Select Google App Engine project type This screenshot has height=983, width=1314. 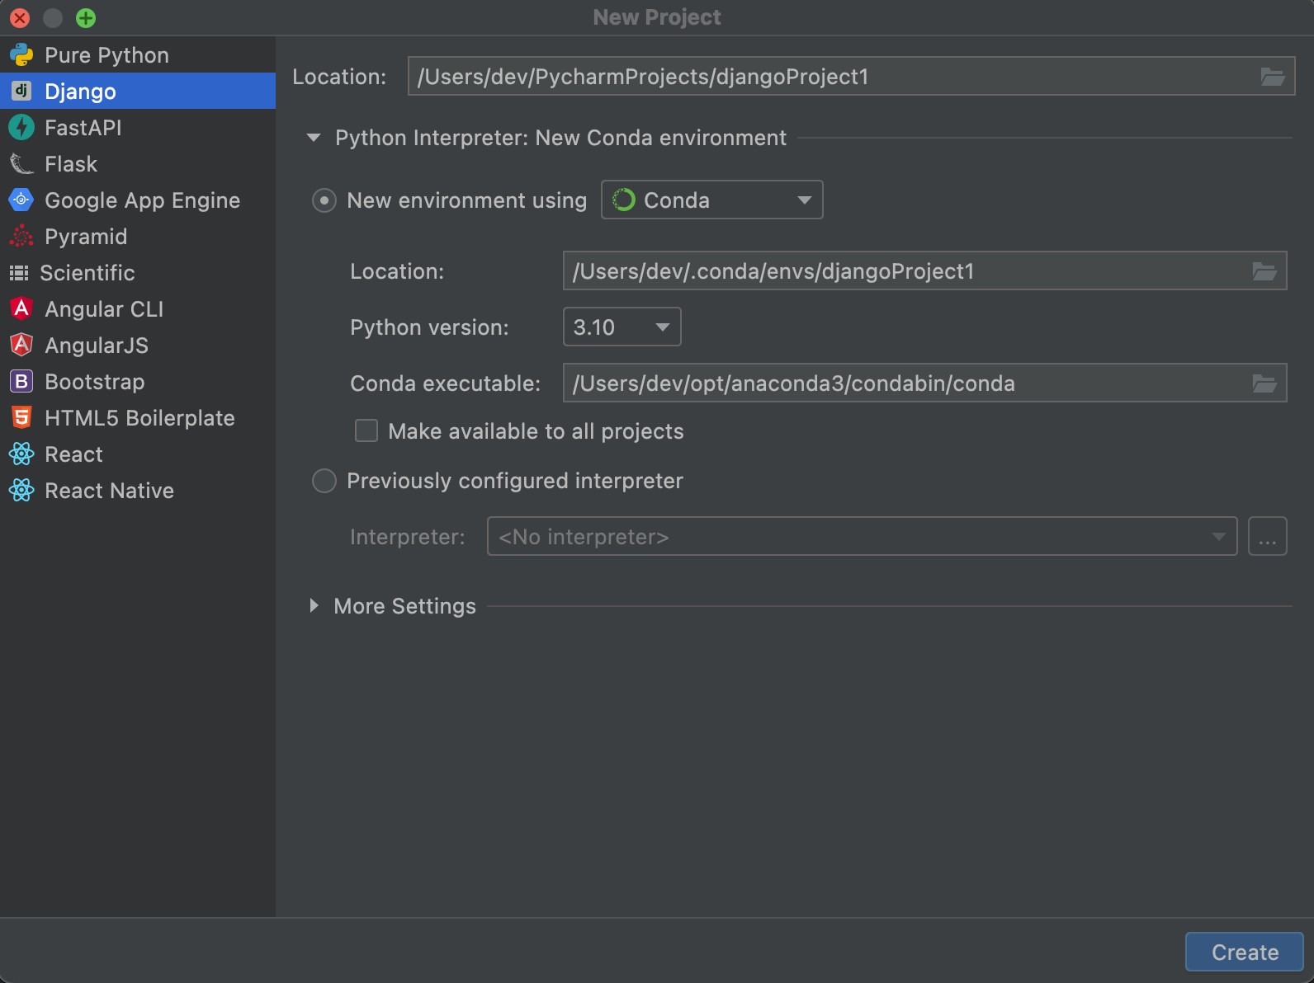138,200
